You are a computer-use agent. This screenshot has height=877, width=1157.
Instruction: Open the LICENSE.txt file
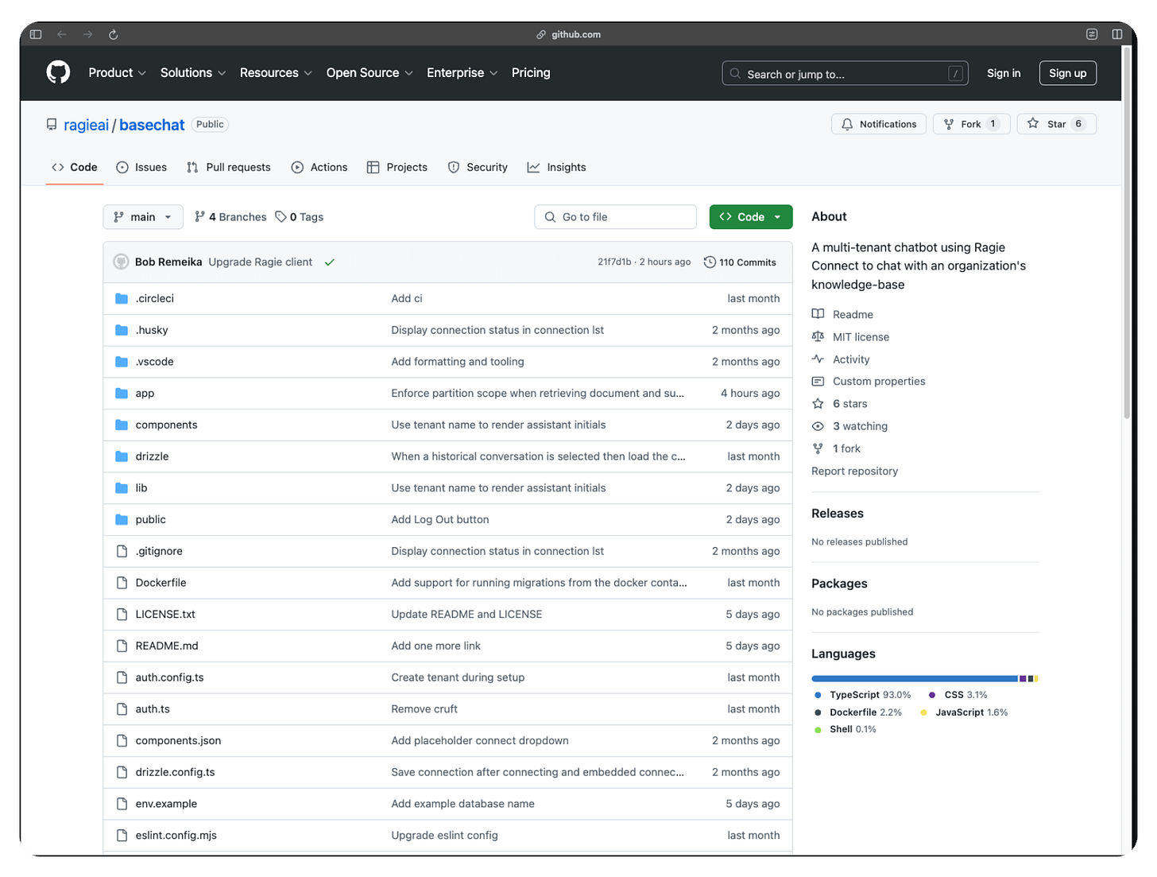pyautogui.click(x=165, y=614)
